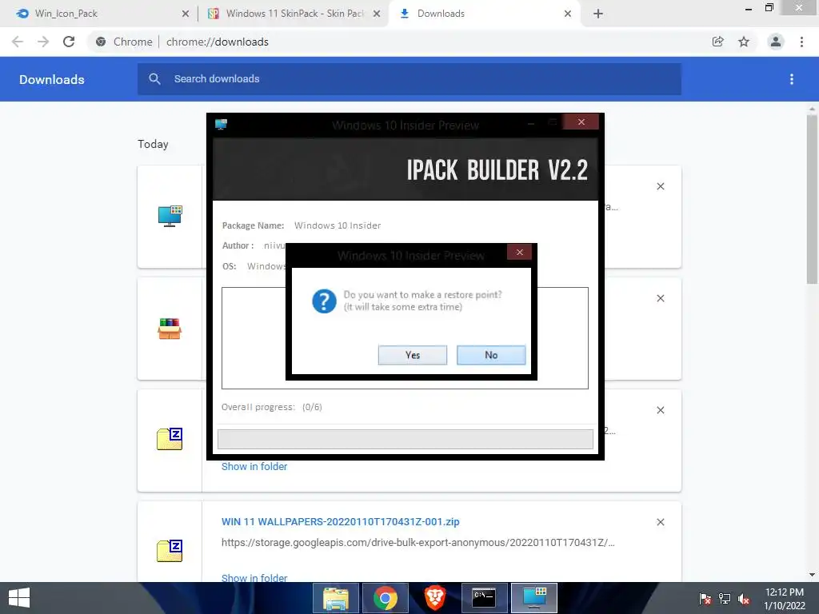Open the WIN 11 WALLPAPERS zip file link

click(x=341, y=521)
